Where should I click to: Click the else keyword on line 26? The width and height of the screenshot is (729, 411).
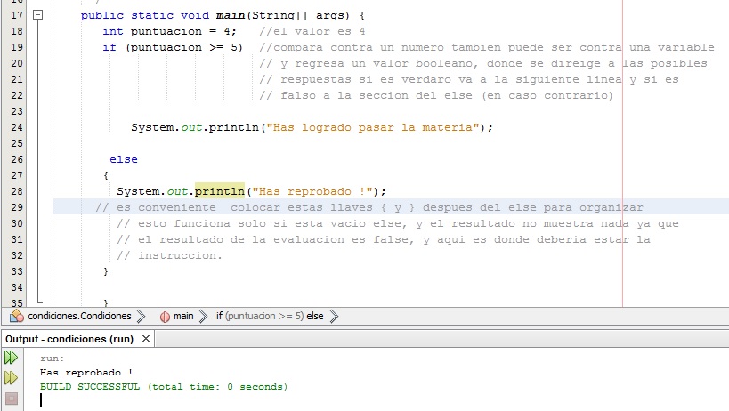point(124,159)
